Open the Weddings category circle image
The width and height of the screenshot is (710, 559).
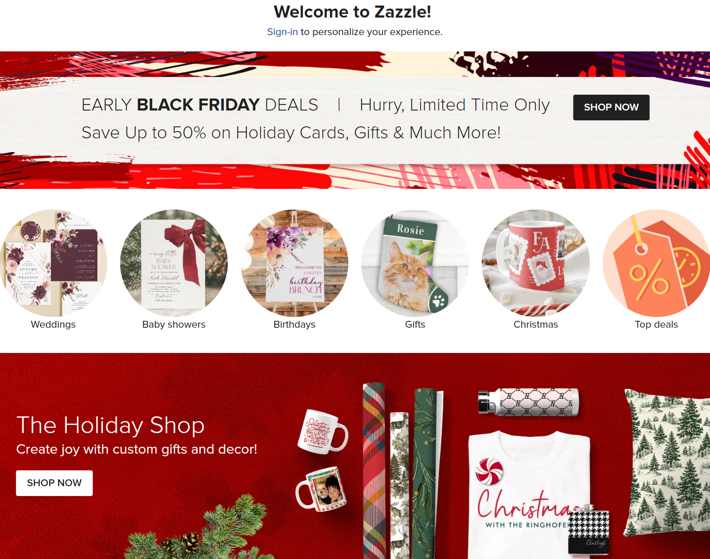click(53, 263)
